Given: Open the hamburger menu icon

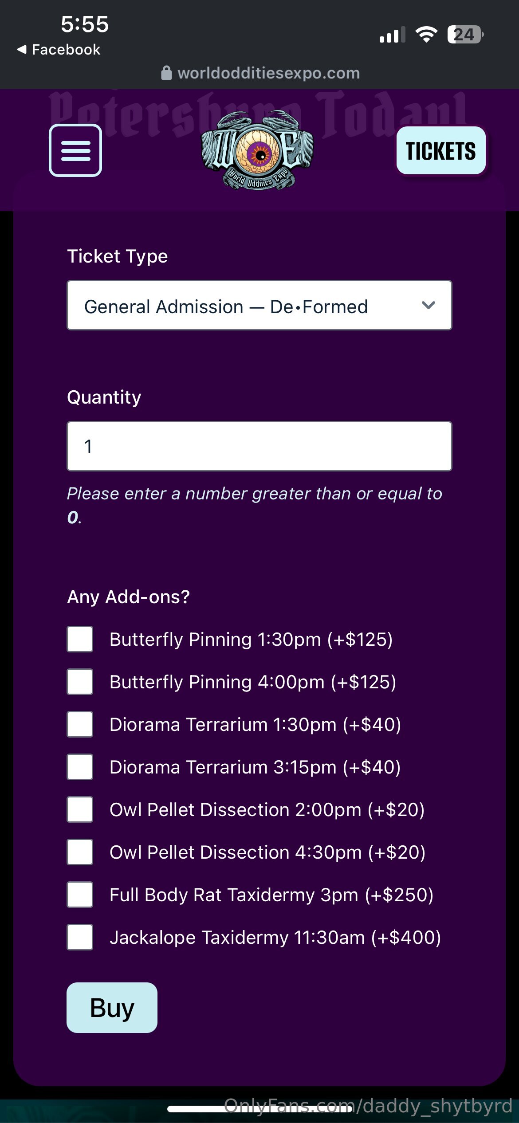Looking at the screenshot, I should click(75, 150).
